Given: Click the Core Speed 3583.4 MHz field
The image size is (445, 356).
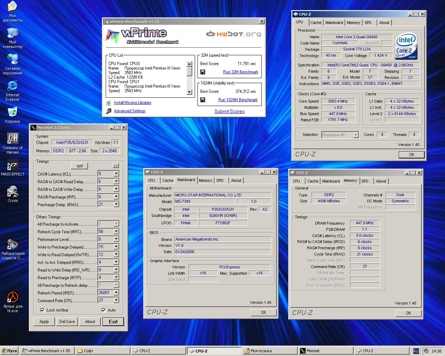Looking at the screenshot, I should point(338,101).
